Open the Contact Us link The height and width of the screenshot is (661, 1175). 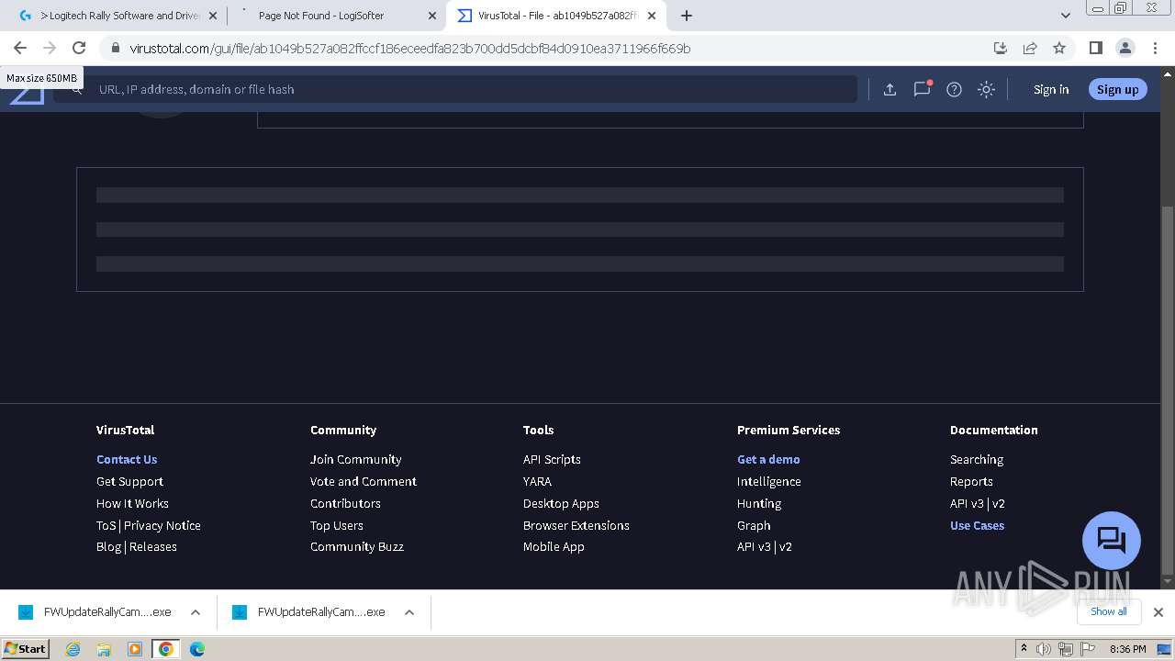pyautogui.click(x=127, y=459)
